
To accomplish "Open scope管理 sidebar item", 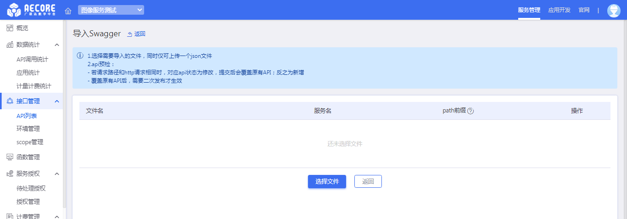I will click(x=30, y=142).
